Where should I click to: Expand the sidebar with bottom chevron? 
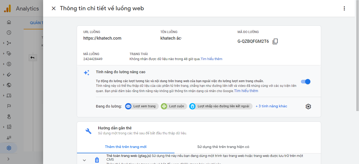[8, 159]
